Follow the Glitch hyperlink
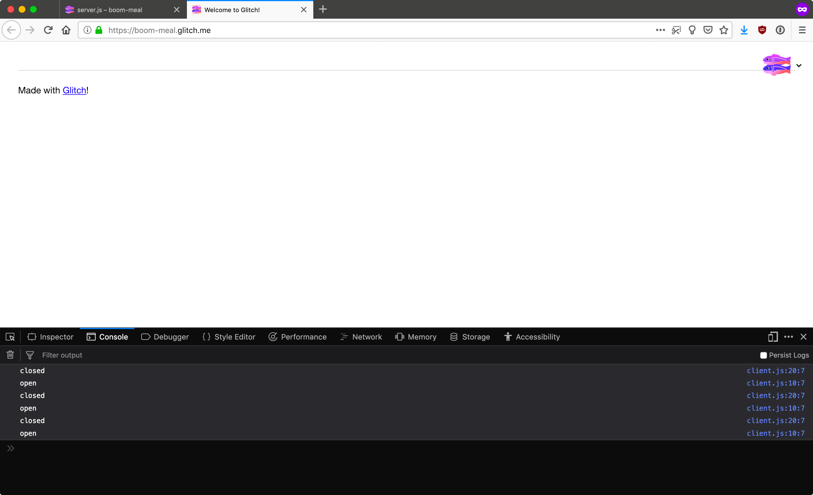Viewport: 813px width, 495px height. (x=74, y=90)
